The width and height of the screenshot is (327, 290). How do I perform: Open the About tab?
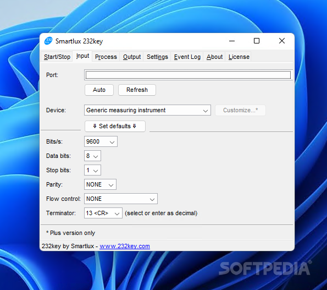[x=214, y=57]
